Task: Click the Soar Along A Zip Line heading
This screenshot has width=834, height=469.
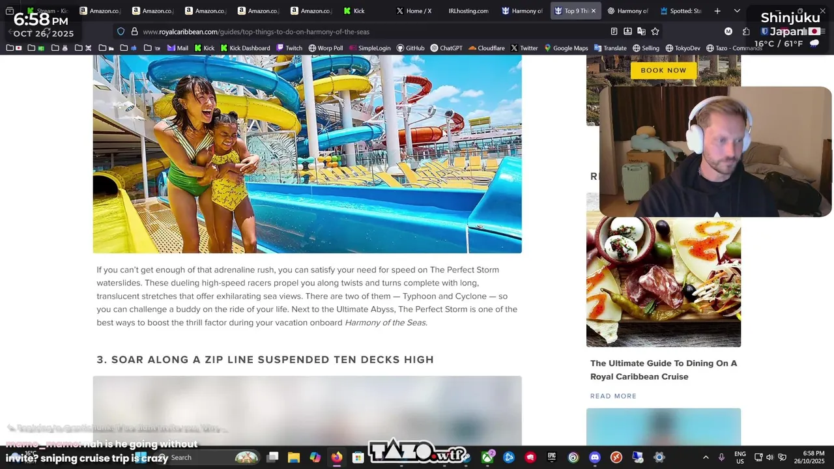Action: [265, 360]
